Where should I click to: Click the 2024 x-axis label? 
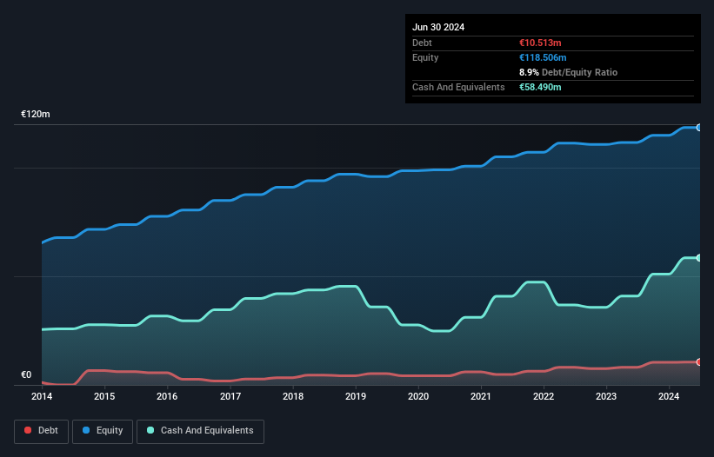[x=669, y=396]
